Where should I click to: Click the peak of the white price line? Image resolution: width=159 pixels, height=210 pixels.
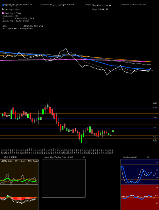[x=66, y=48]
